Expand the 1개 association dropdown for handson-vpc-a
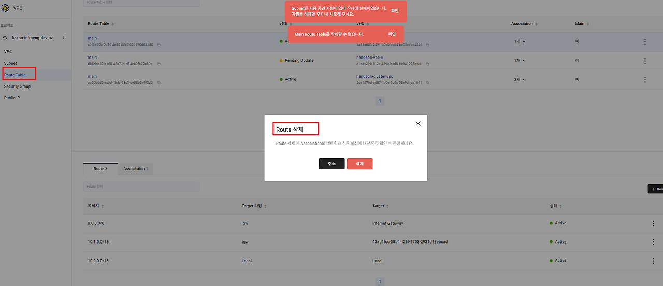Viewport: 663px width, 286px height. [520, 61]
